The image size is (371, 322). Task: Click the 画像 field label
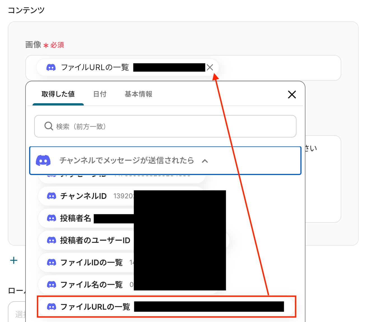click(x=33, y=45)
